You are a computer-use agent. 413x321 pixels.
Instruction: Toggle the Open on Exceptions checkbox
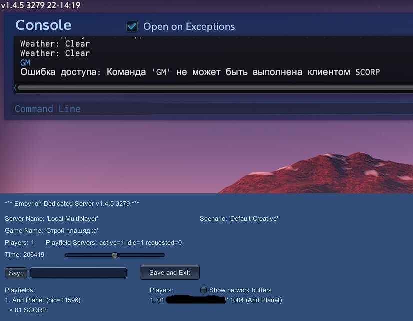[132, 26]
